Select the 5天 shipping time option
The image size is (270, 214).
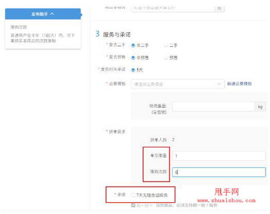tap(133, 70)
